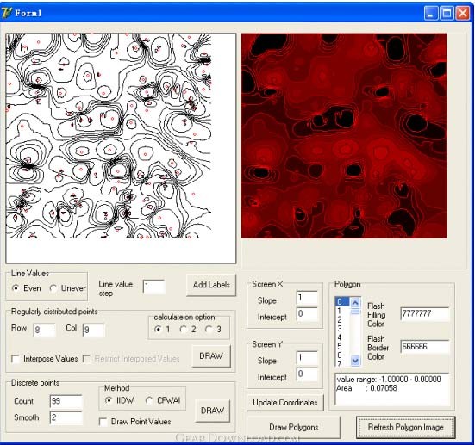Click Update Coordinates button

285,403
